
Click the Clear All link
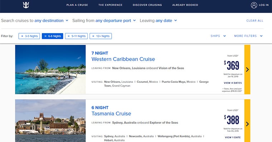pos(255,21)
